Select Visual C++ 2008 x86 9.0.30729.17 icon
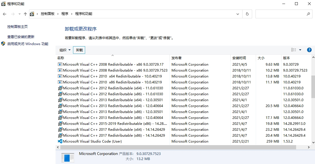 [60, 65]
